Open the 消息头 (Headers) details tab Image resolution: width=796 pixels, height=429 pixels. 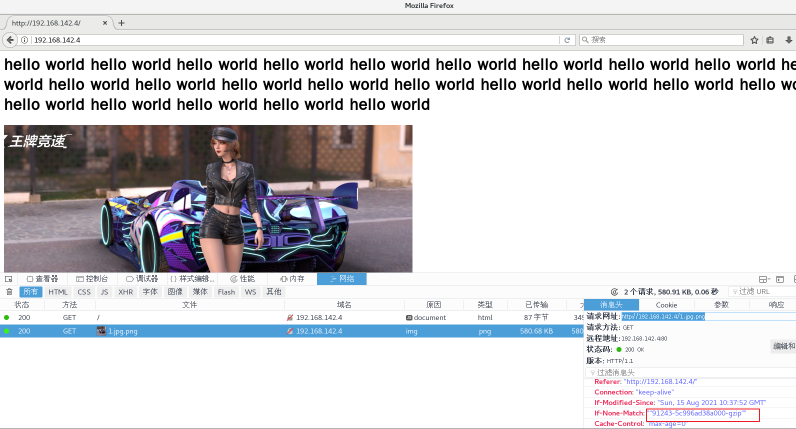point(611,304)
